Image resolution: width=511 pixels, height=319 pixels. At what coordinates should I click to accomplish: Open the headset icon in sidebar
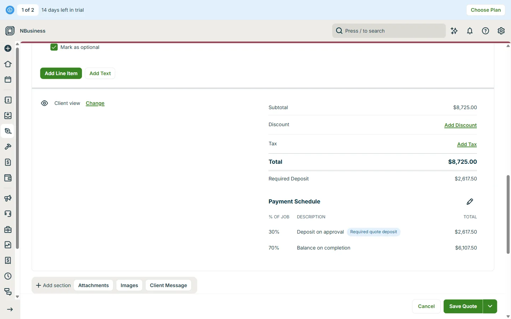tap(8, 214)
